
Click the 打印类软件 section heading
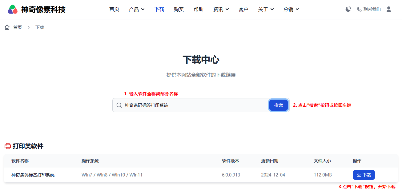(x=28, y=146)
